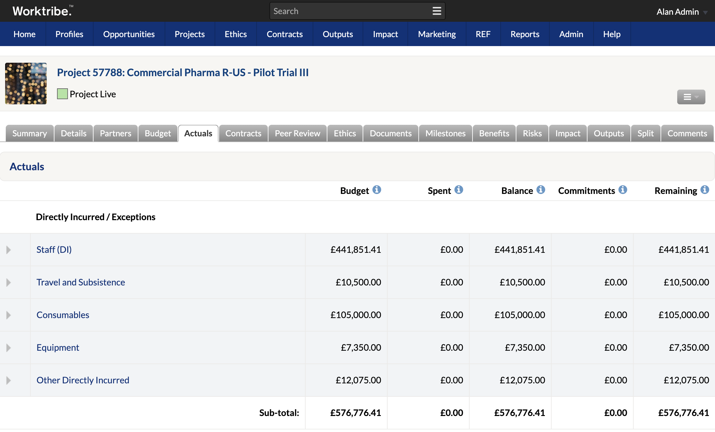Open the Reports menu item
Screen dimensions: 715x432
click(525, 34)
